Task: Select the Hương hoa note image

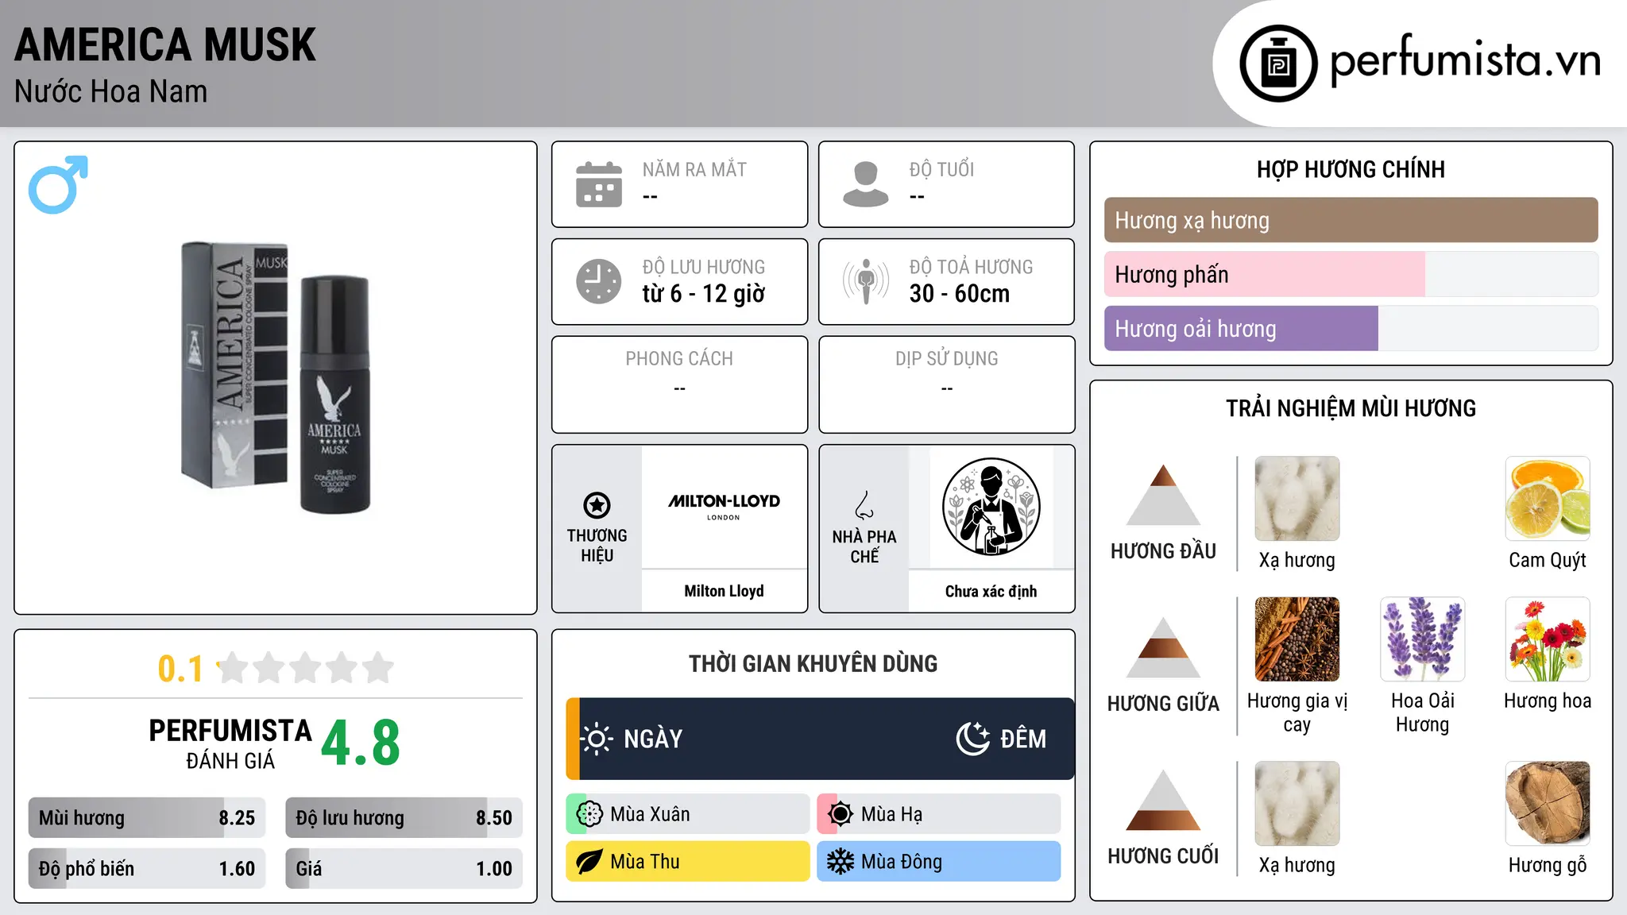Action: pyautogui.click(x=1548, y=639)
